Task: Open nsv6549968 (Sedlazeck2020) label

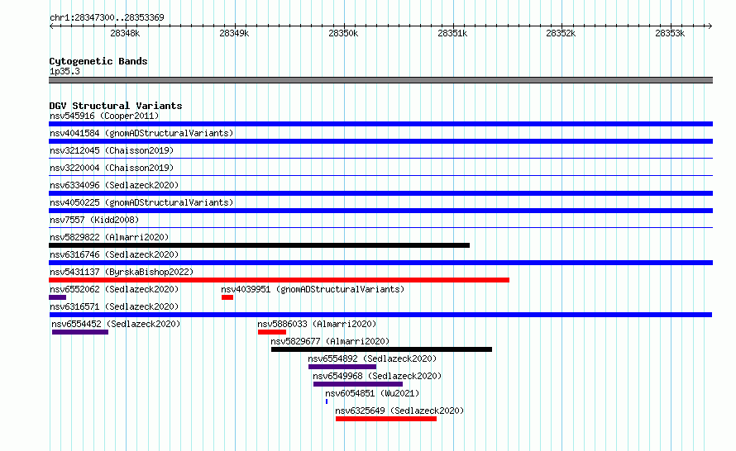Action: [x=377, y=376]
